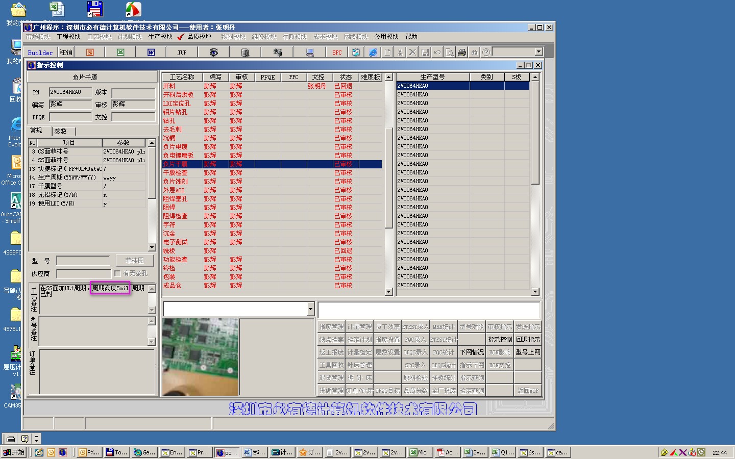Click the new blank document icon
This screenshot has height=459, width=735.
387,53
